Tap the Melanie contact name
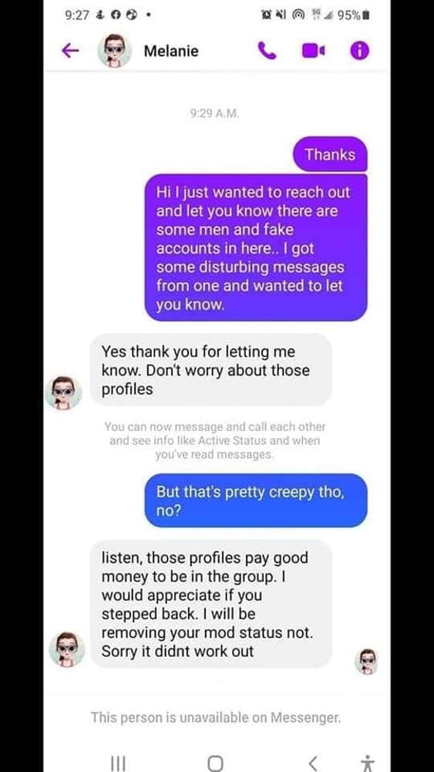Viewport: 434px width, 772px height. click(171, 51)
